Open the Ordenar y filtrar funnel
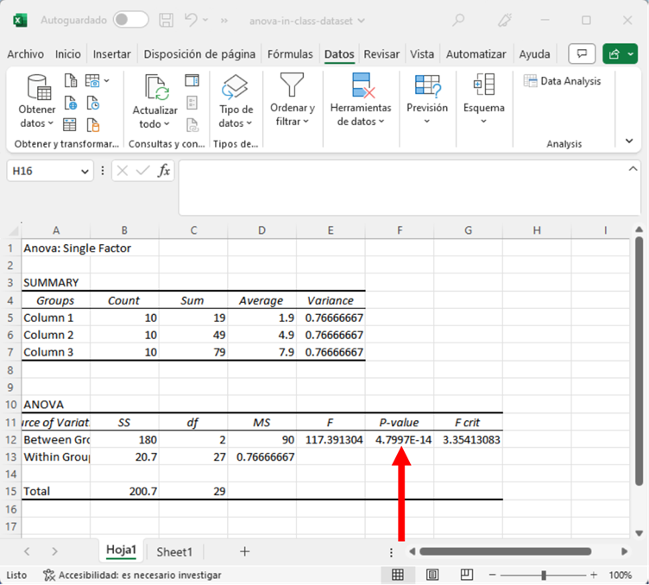This screenshot has height=585, width=649. pos(293,85)
